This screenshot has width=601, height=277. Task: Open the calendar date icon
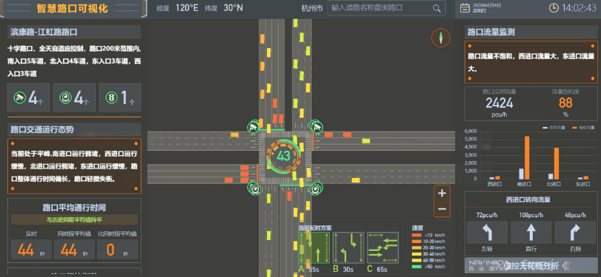(x=465, y=8)
